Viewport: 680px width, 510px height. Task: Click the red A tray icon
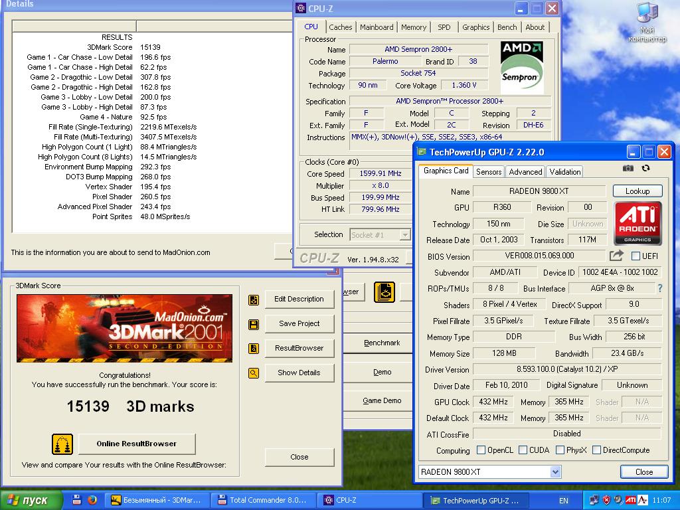click(642, 500)
